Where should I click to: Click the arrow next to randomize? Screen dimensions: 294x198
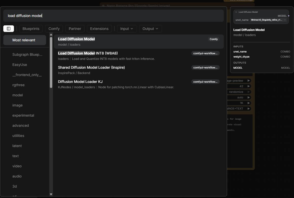coord(249,92)
